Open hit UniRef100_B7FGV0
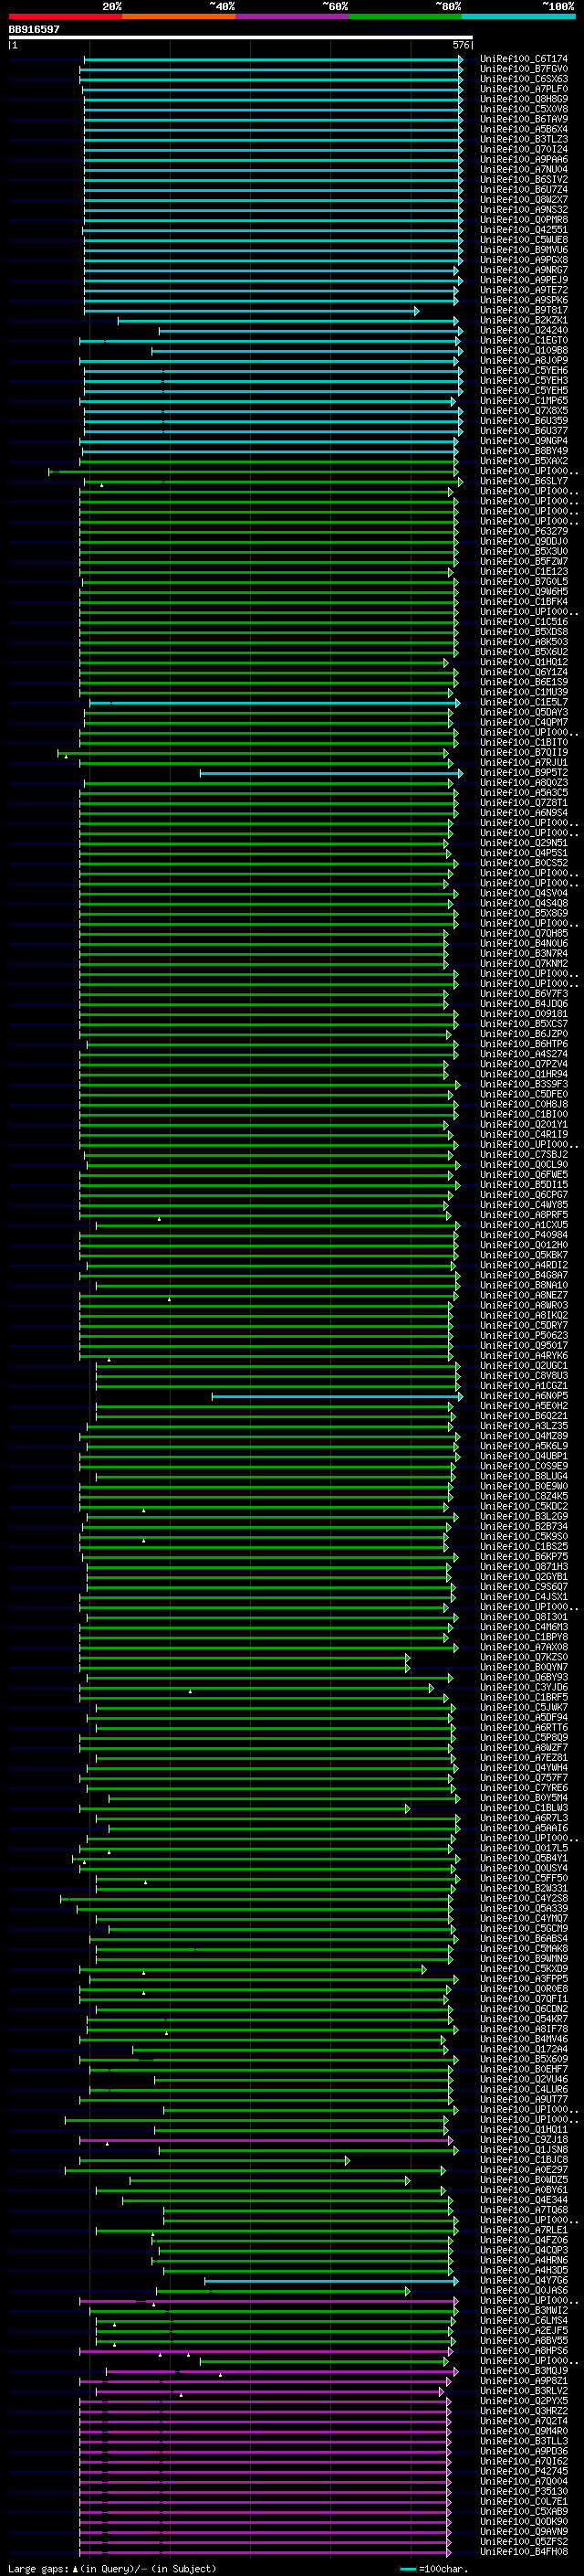 (524, 69)
